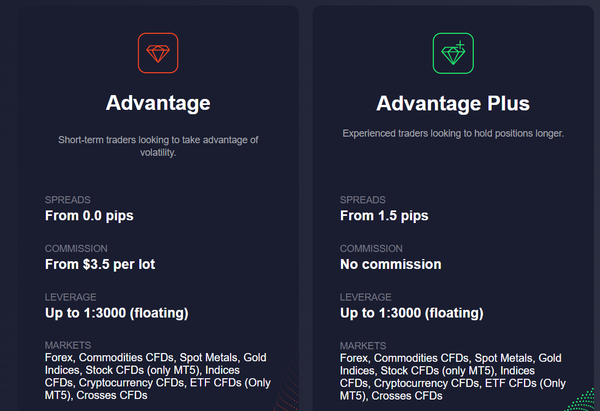Click the "From 0.0 pips" spread value
600x411 pixels.
coord(89,216)
